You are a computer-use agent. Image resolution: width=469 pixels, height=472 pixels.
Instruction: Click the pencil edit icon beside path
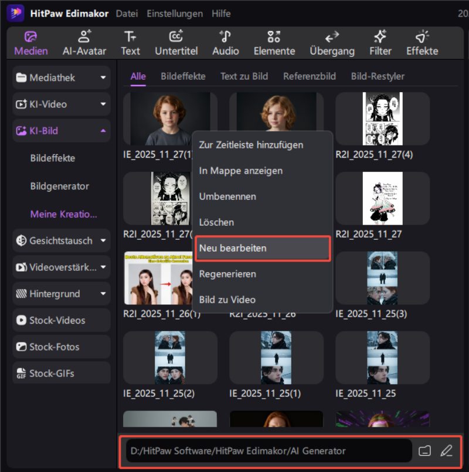(446, 451)
